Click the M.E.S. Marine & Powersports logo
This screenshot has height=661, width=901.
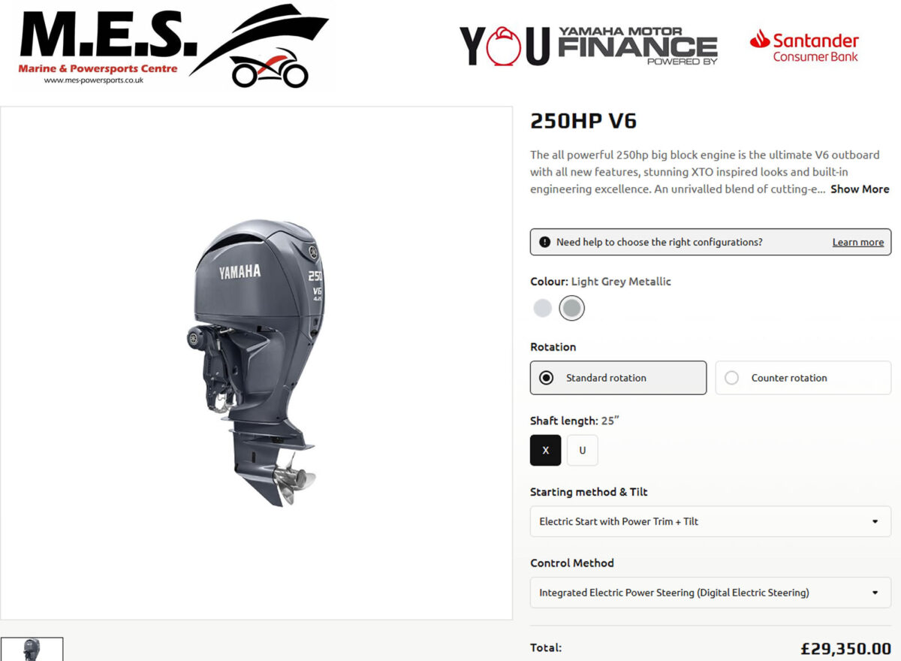(x=173, y=47)
